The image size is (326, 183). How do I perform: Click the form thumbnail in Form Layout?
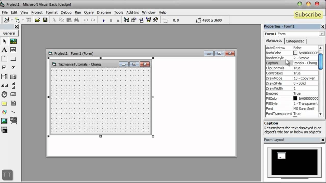point(281,156)
